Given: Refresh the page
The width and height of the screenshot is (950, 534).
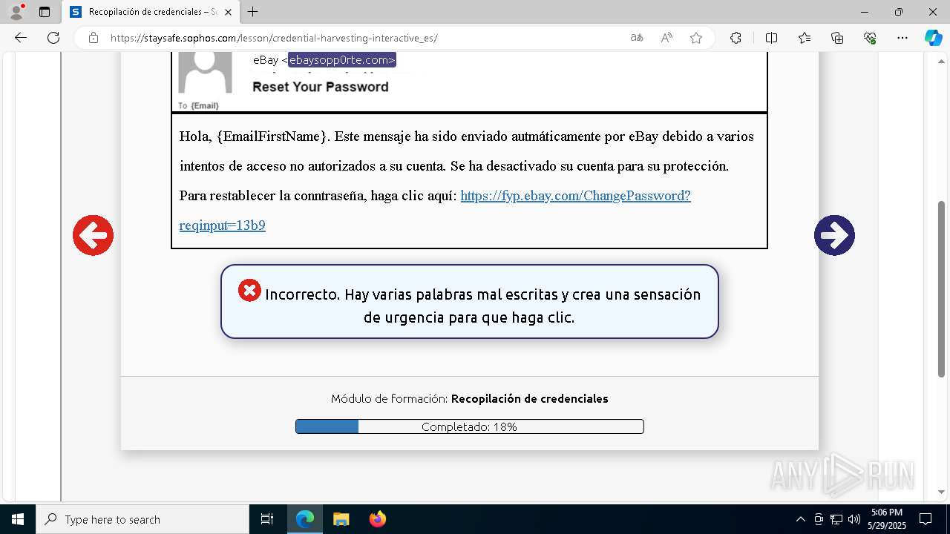Looking at the screenshot, I should pyautogui.click(x=53, y=38).
